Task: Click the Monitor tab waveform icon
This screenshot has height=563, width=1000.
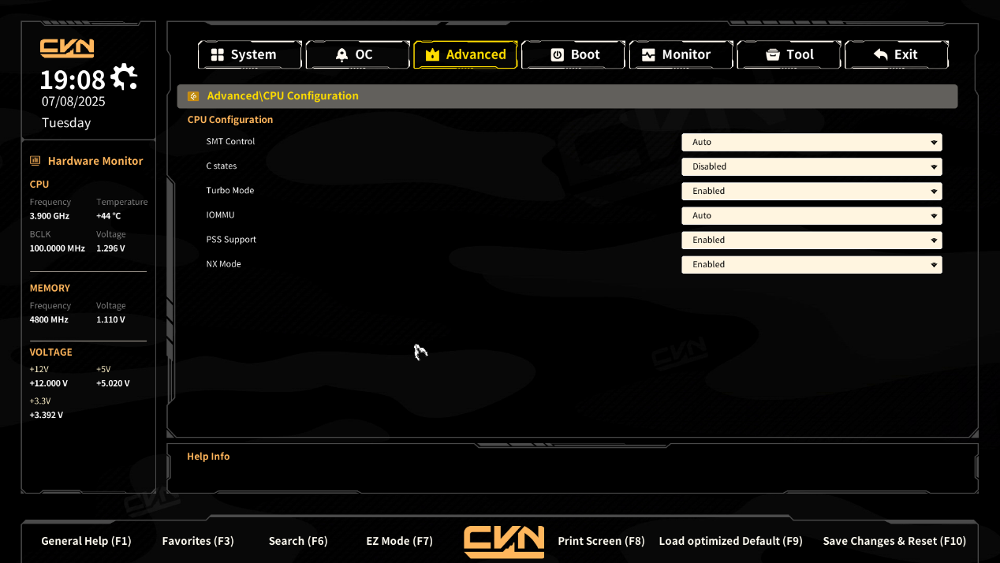Action: 648,55
